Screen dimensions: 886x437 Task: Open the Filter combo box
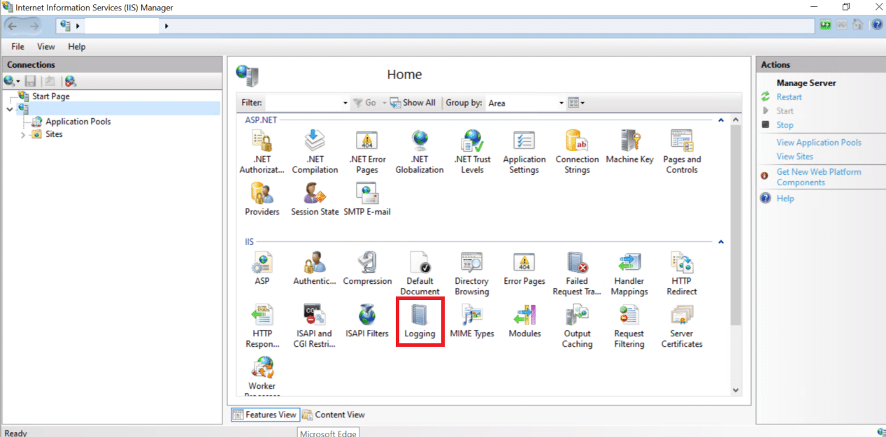pyautogui.click(x=307, y=103)
